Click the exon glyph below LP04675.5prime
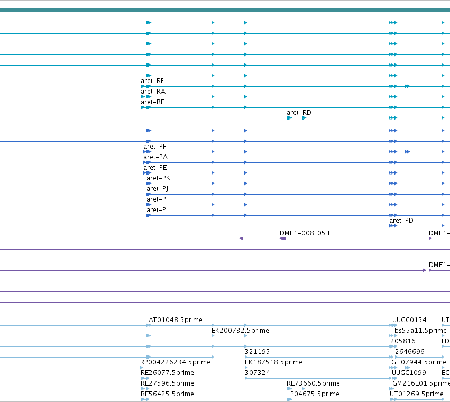Screen dimensions: 450x402 tap(289, 399)
